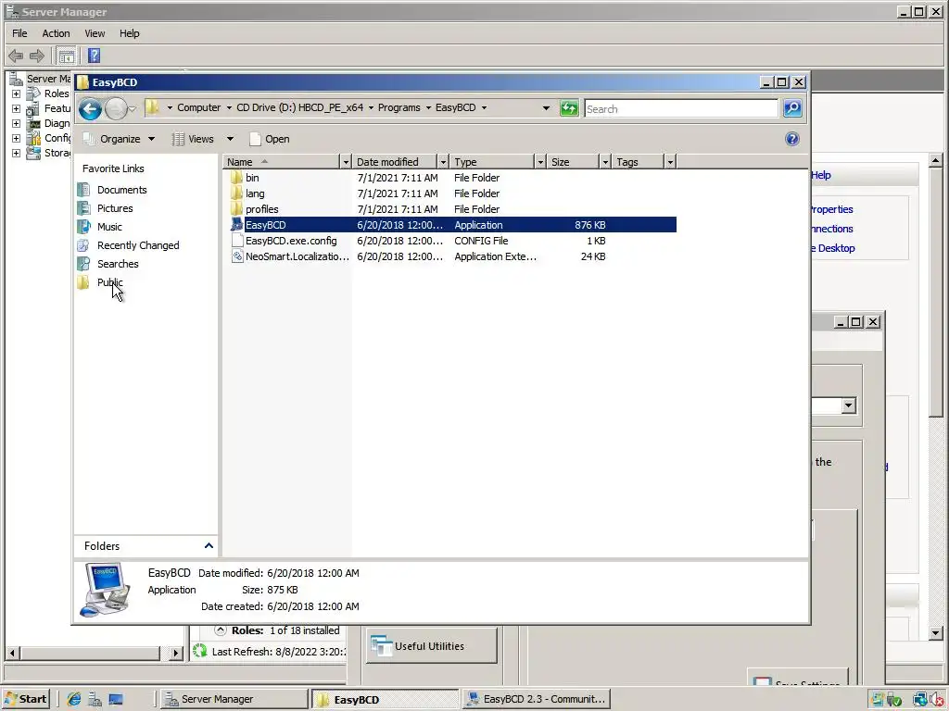
Task: Open the Name column filter dropdown
Action: coord(346,162)
